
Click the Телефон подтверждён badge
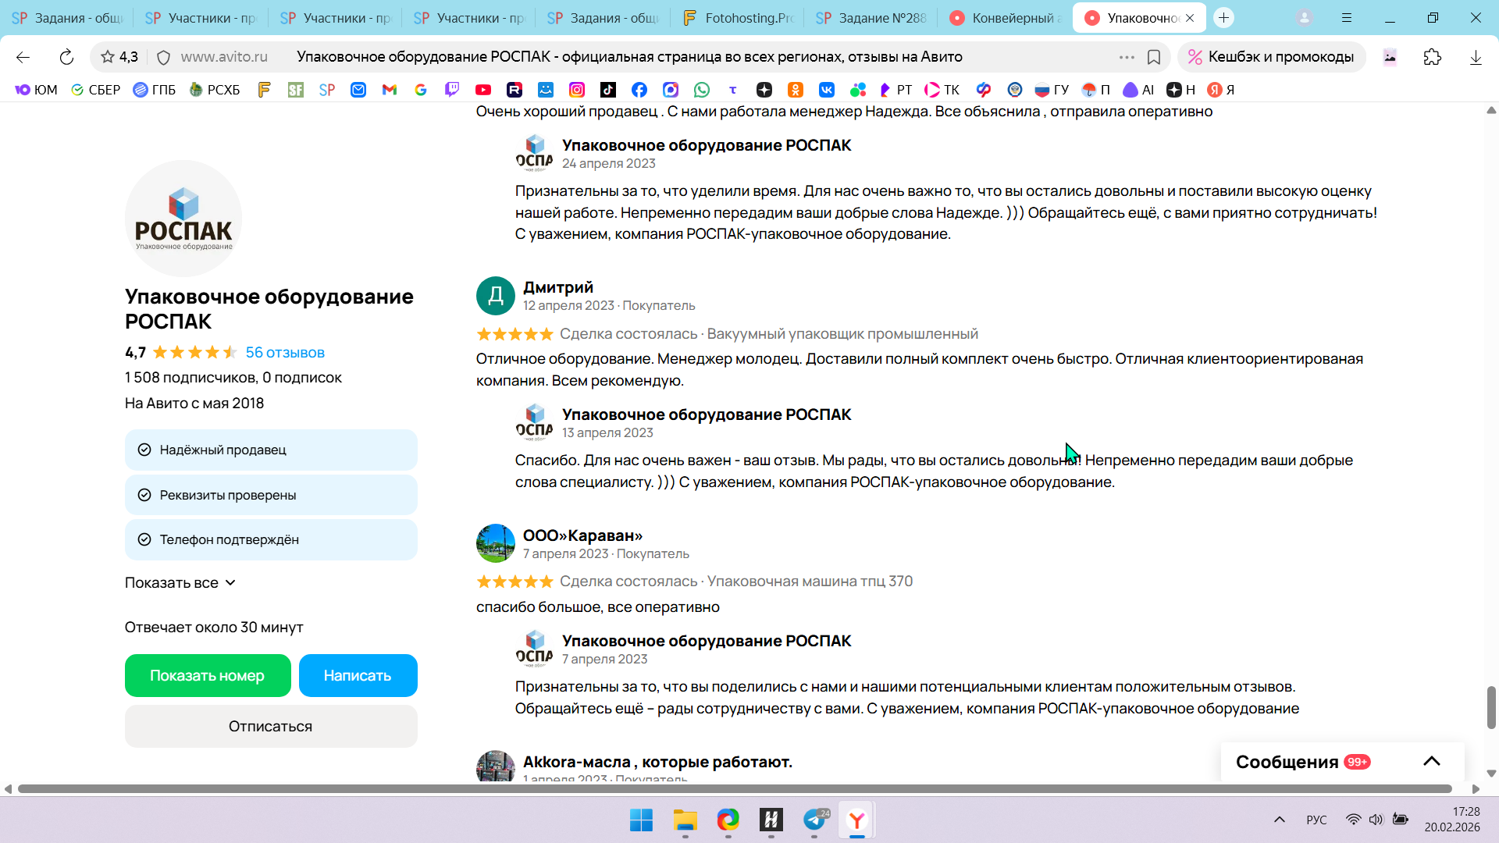point(271,539)
